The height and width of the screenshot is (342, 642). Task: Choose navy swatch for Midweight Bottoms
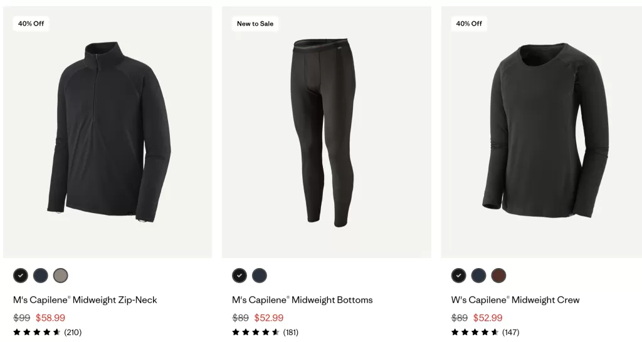[x=259, y=276]
